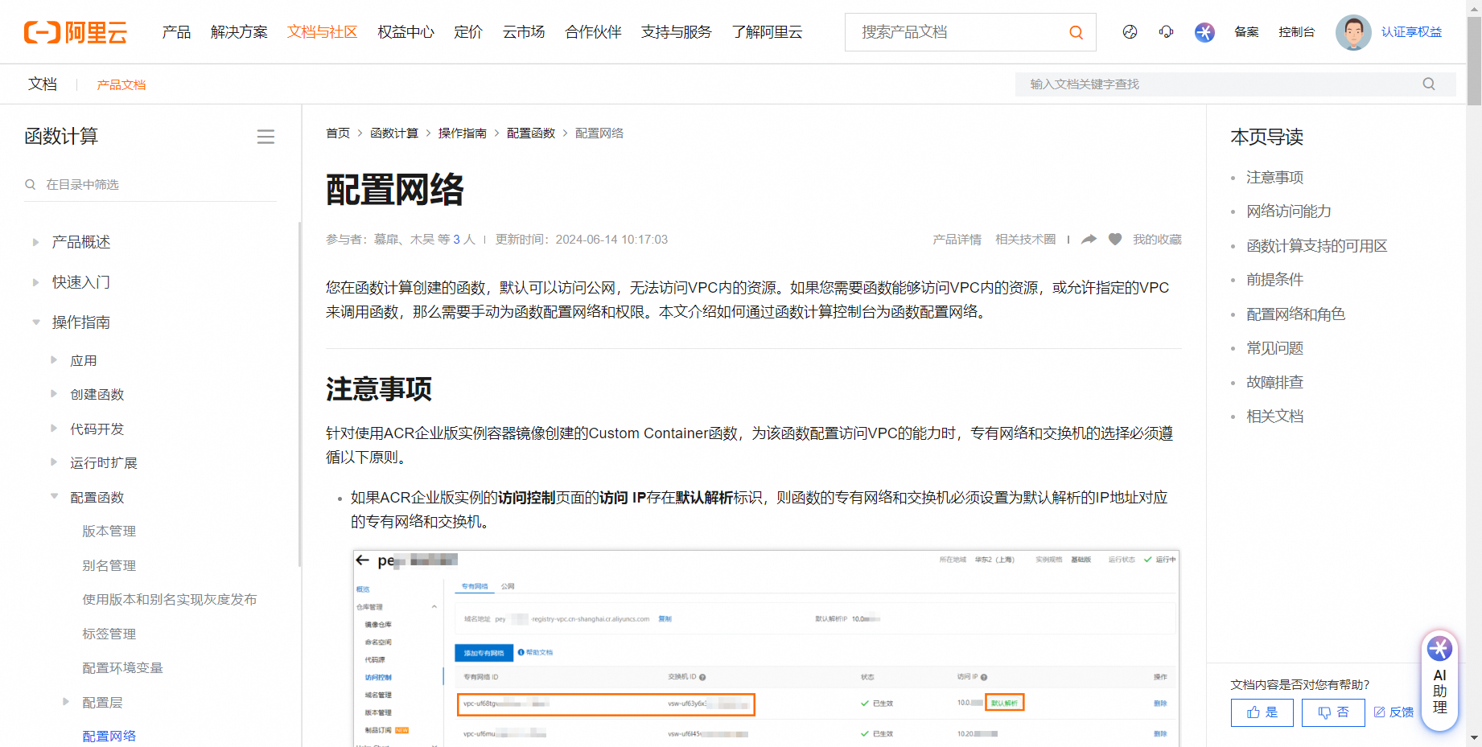Jump to 网络访问能力 in page guide

coord(1288,211)
